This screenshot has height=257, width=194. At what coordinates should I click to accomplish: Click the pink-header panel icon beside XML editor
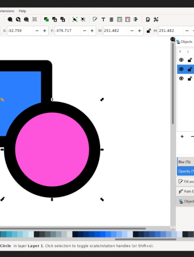pos(127,19)
